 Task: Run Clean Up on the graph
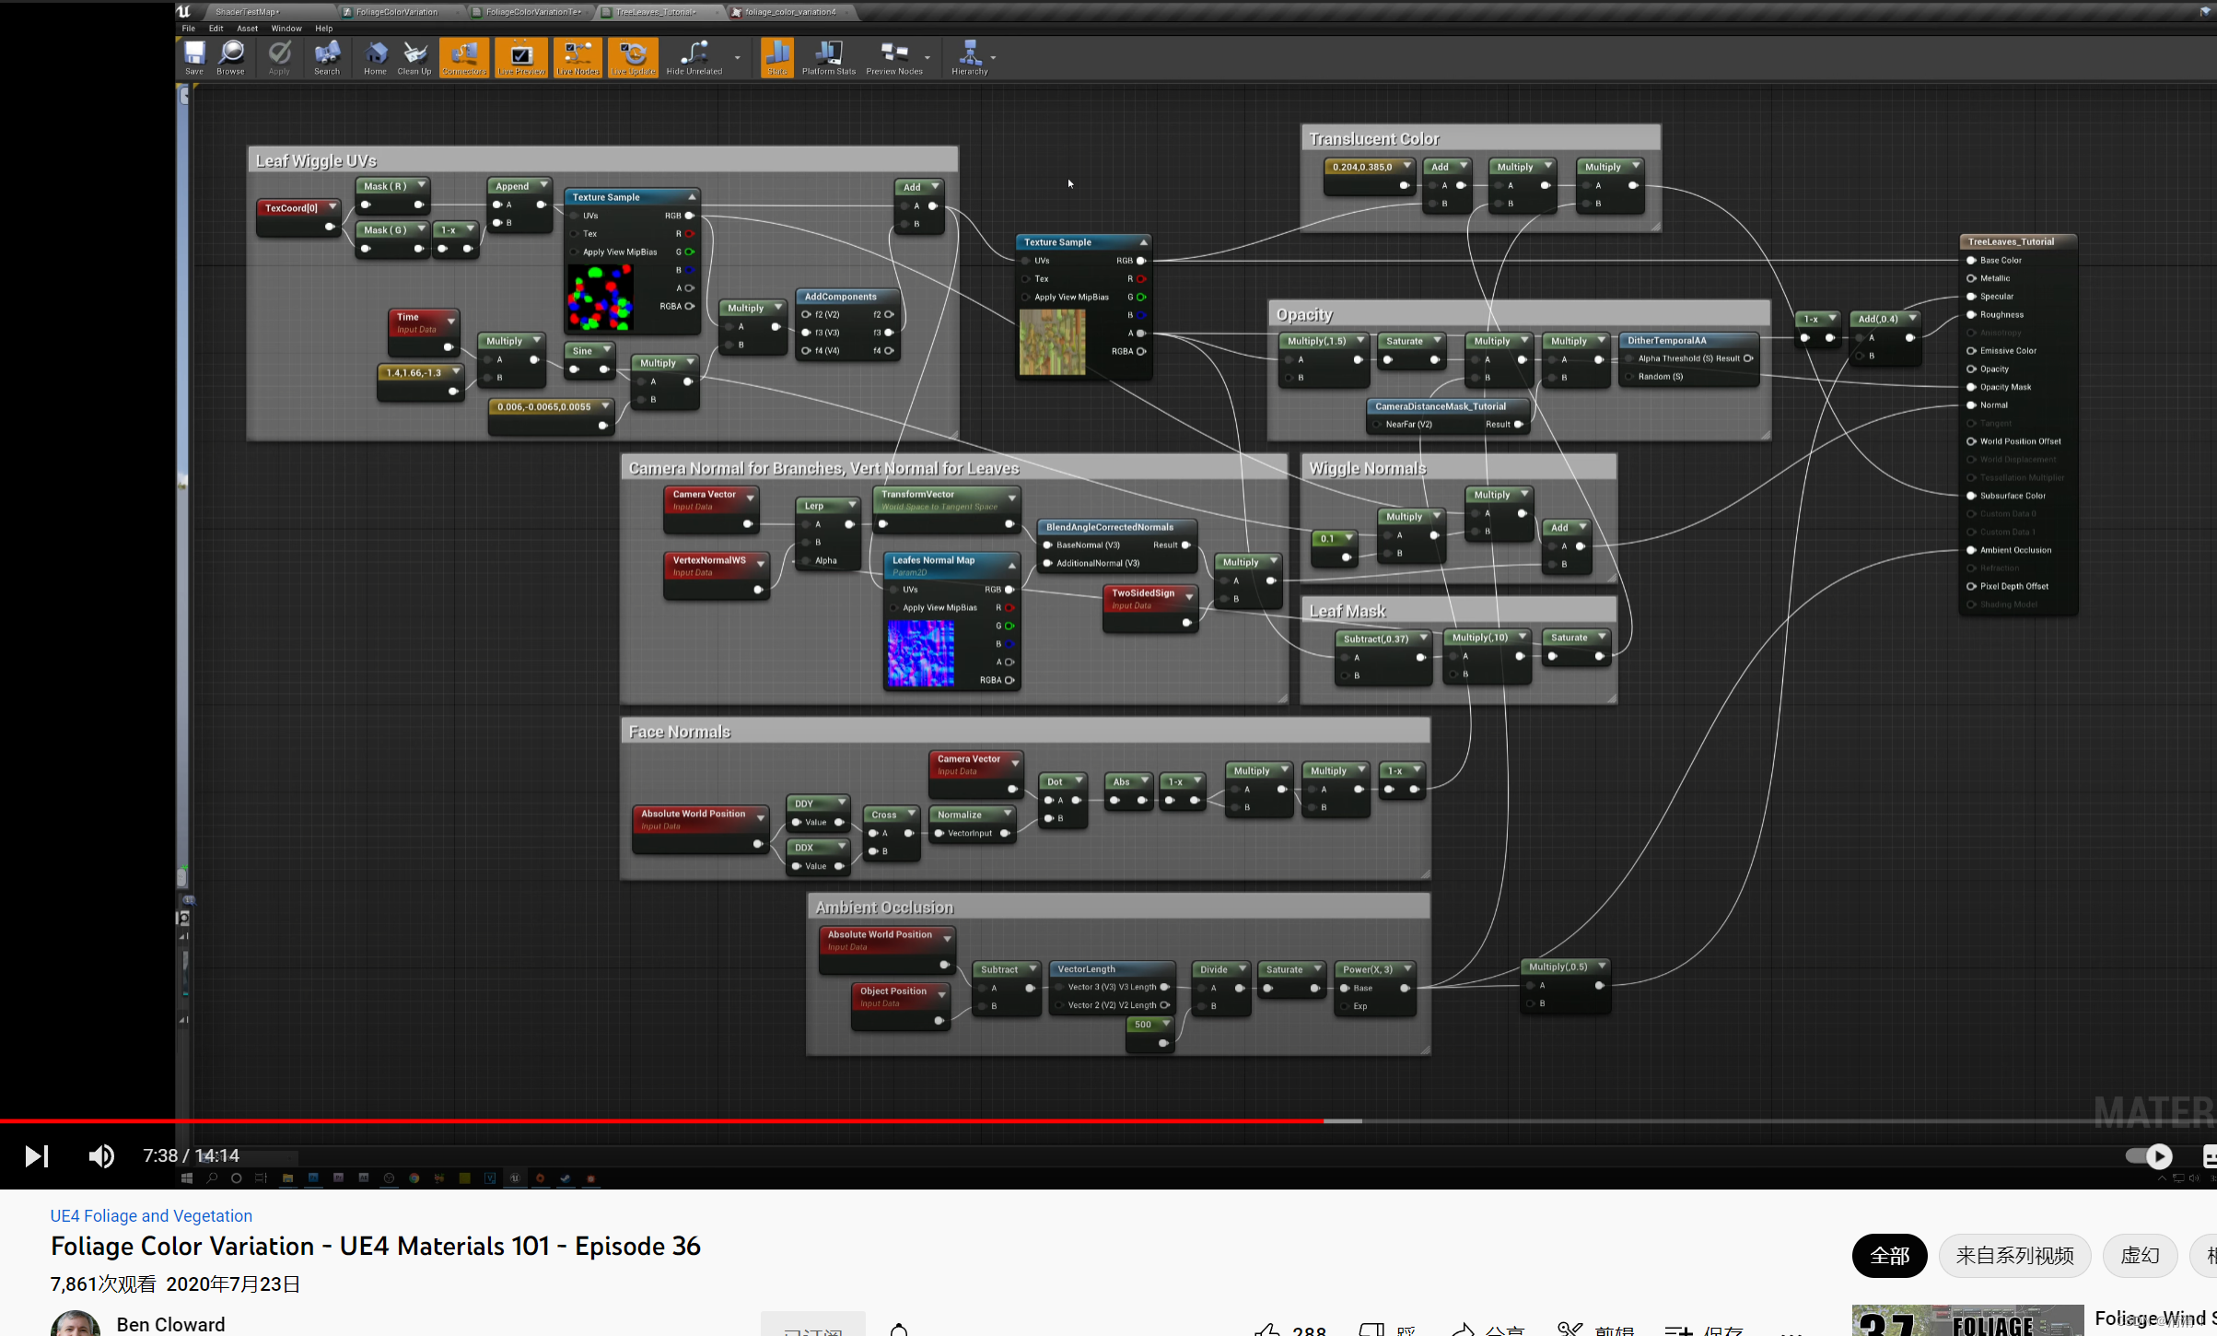[414, 57]
